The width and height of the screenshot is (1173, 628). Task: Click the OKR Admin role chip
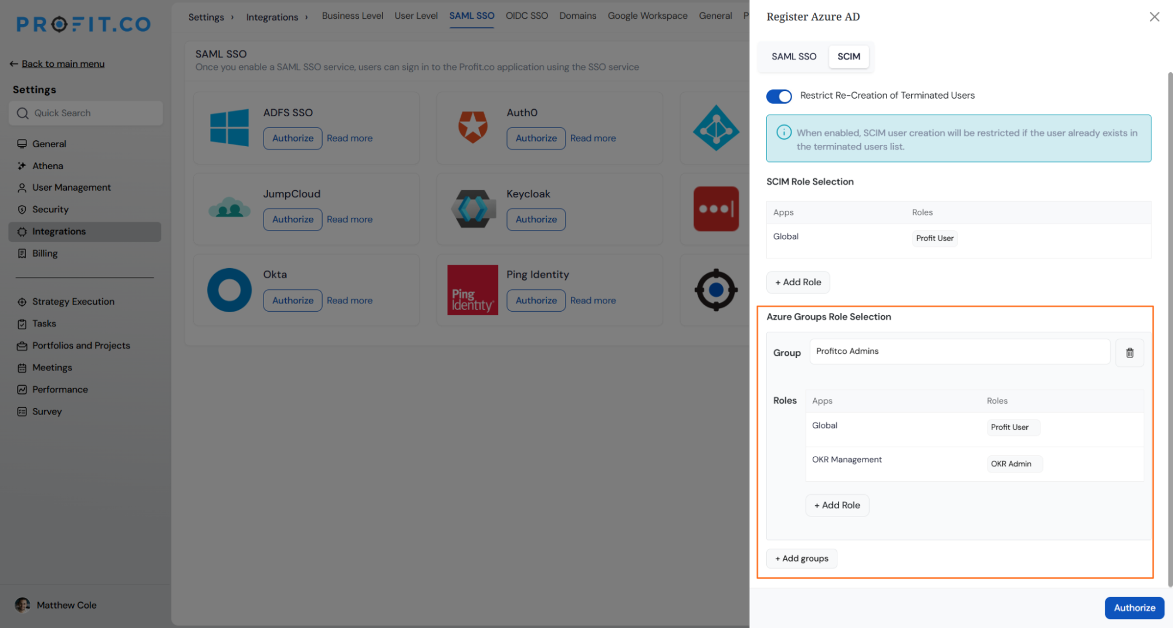pos(1015,464)
